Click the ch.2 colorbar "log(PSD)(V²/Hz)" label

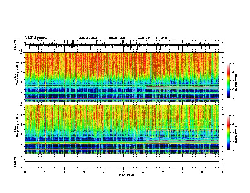tap(236, 134)
